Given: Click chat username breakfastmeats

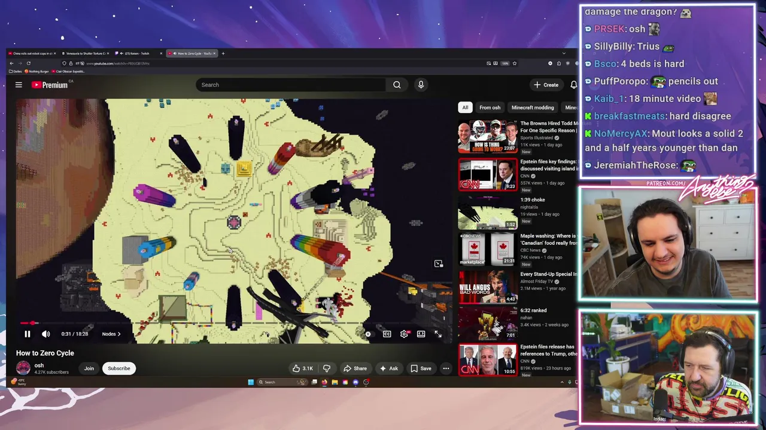Looking at the screenshot, I should pyautogui.click(x=630, y=116).
